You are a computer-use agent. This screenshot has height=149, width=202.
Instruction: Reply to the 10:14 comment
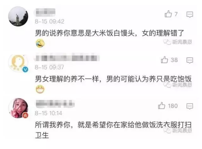[190, 106]
